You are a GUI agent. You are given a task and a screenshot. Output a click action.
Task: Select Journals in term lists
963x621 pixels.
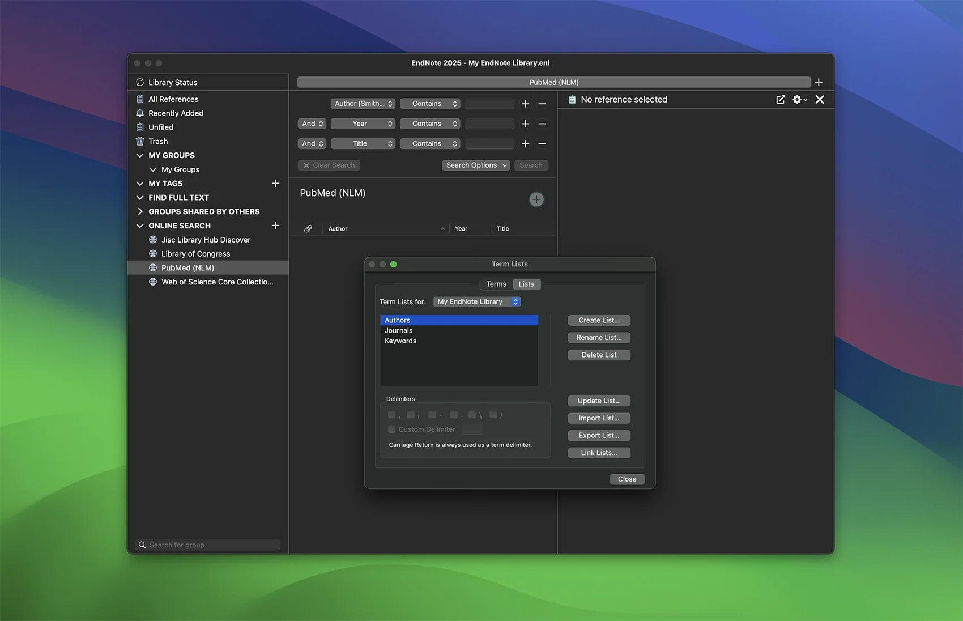(459, 331)
